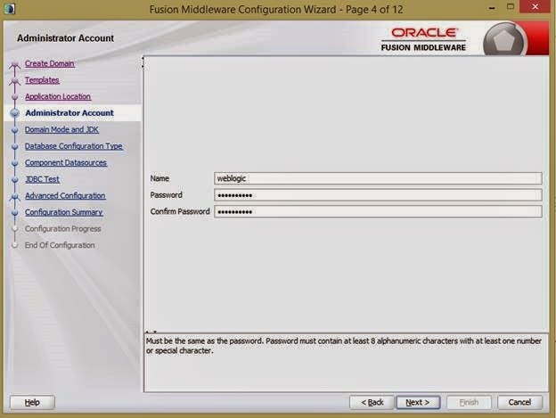Open Database Configuration Type step
This screenshot has height=418, width=556.
[74, 146]
